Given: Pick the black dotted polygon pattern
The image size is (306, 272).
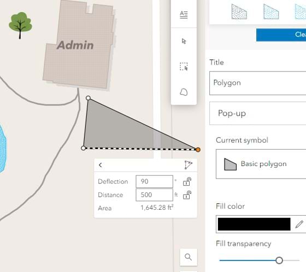Looking at the screenshot, I should [239, 12].
